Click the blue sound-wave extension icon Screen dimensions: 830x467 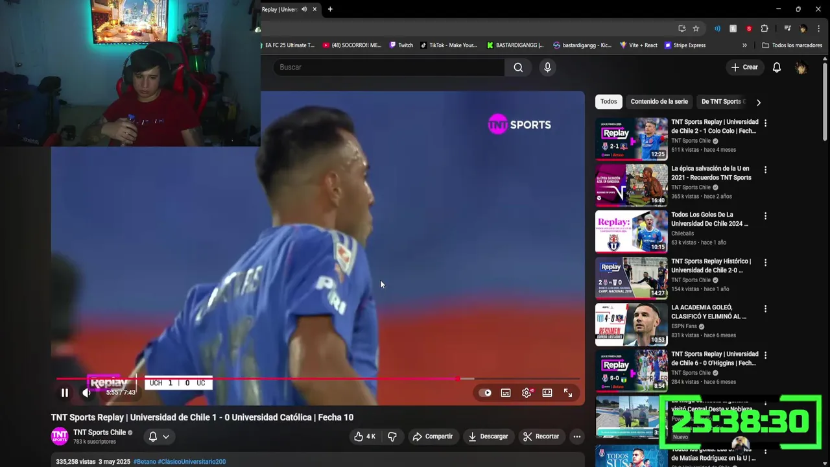coord(717,29)
